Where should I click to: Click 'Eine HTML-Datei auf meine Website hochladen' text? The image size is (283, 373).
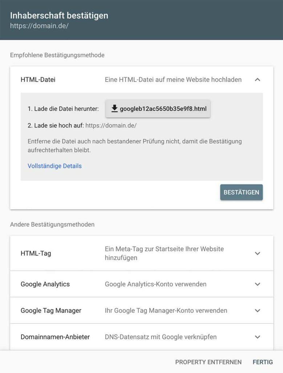click(x=173, y=79)
